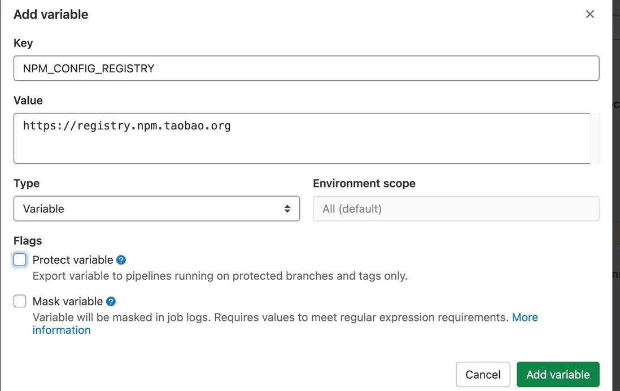620x391 pixels.
Task: Open the More information link
Action: pos(525,318)
